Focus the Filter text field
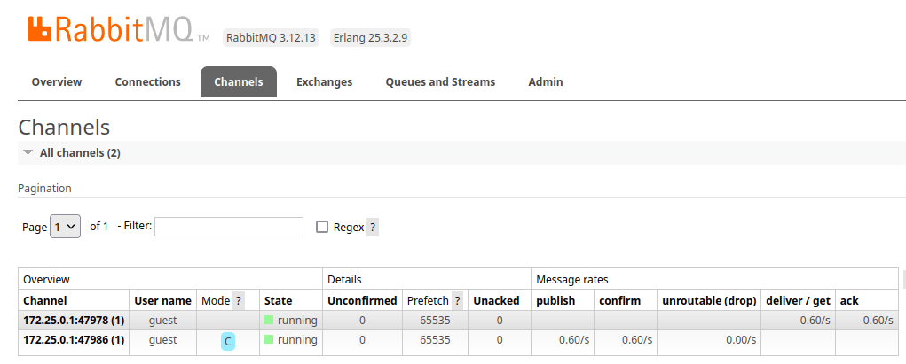The image size is (906, 364). tap(229, 227)
